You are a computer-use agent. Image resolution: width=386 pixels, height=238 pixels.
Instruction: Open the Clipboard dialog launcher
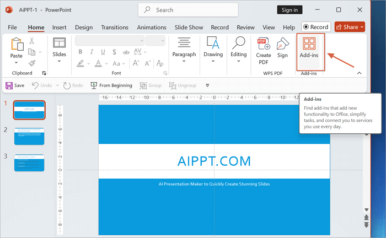tap(44, 73)
